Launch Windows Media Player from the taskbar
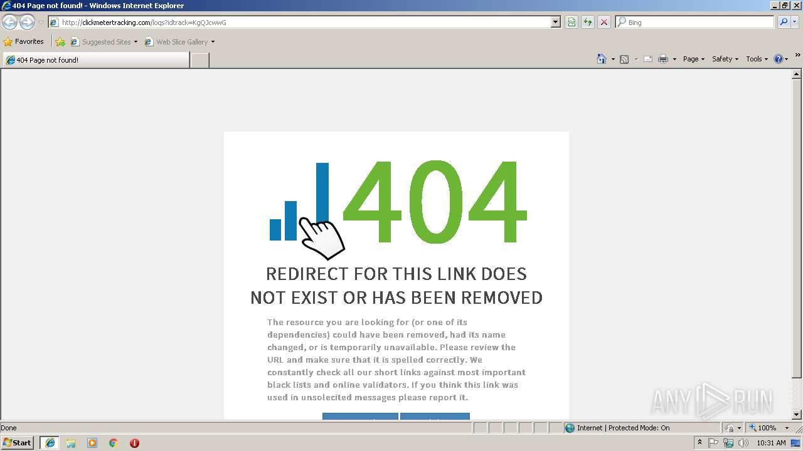This screenshot has height=451, width=803. (92, 443)
